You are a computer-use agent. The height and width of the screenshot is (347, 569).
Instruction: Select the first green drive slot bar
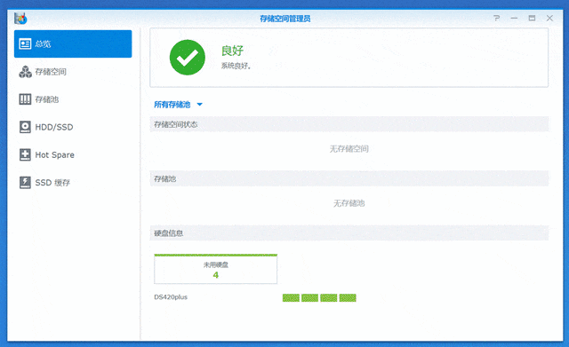291,297
